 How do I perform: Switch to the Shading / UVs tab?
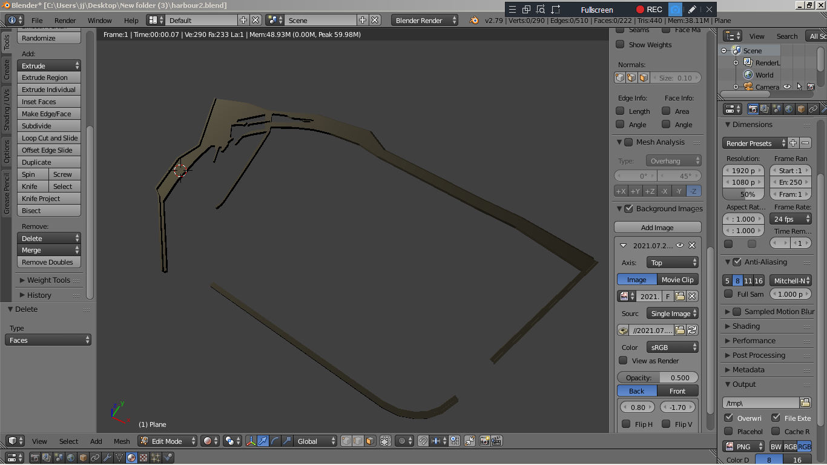pyautogui.click(x=7, y=110)
